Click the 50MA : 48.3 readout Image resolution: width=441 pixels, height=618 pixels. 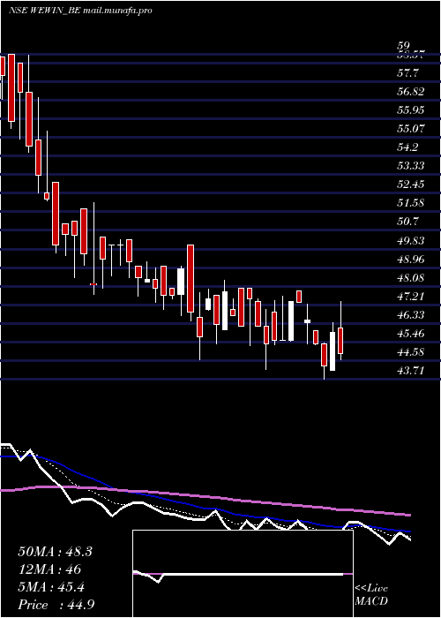pyautogui.click(x=55, y=552)
